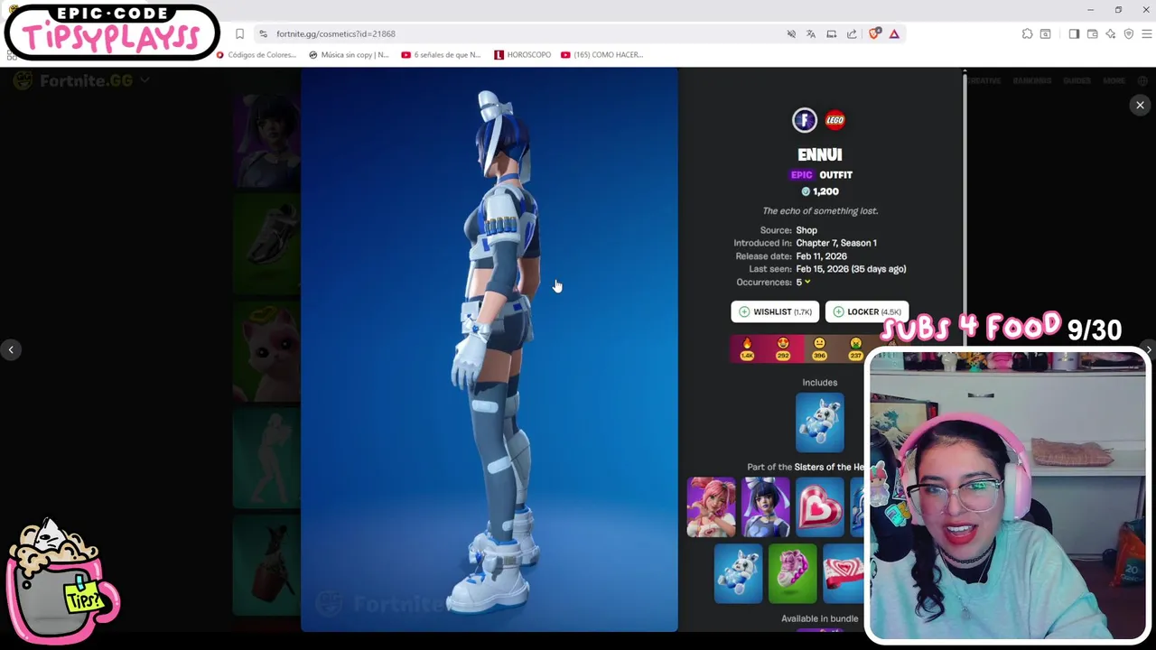Open the browser hamburger menu
Image resolution: width=1156 pixels, height=650 pixels.
point(1147,33)
